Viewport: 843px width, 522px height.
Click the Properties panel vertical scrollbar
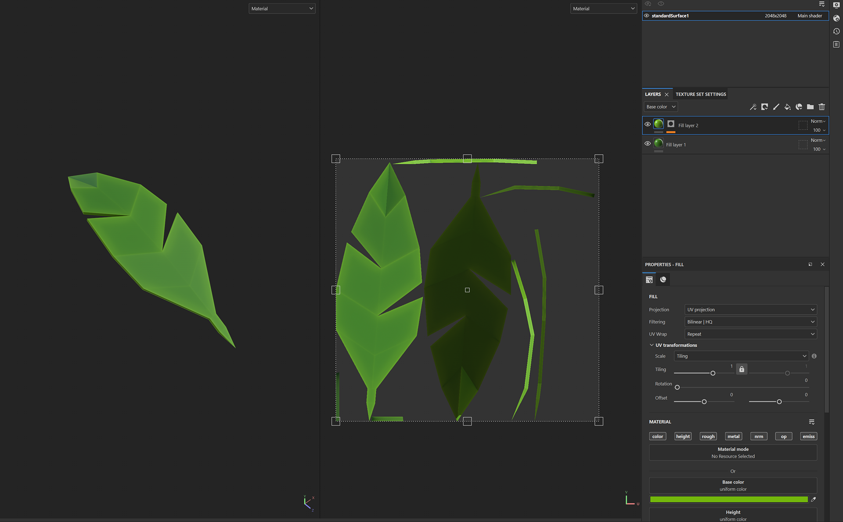coord(827,350)
